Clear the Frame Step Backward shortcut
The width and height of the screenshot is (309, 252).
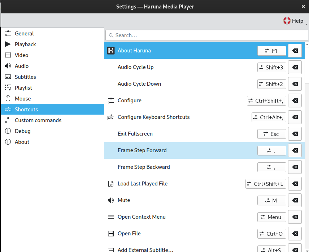pos(295,167)
